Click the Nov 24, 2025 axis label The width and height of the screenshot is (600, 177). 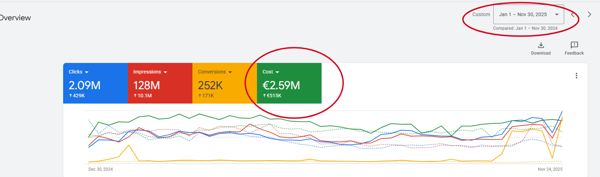click(550, 169)
